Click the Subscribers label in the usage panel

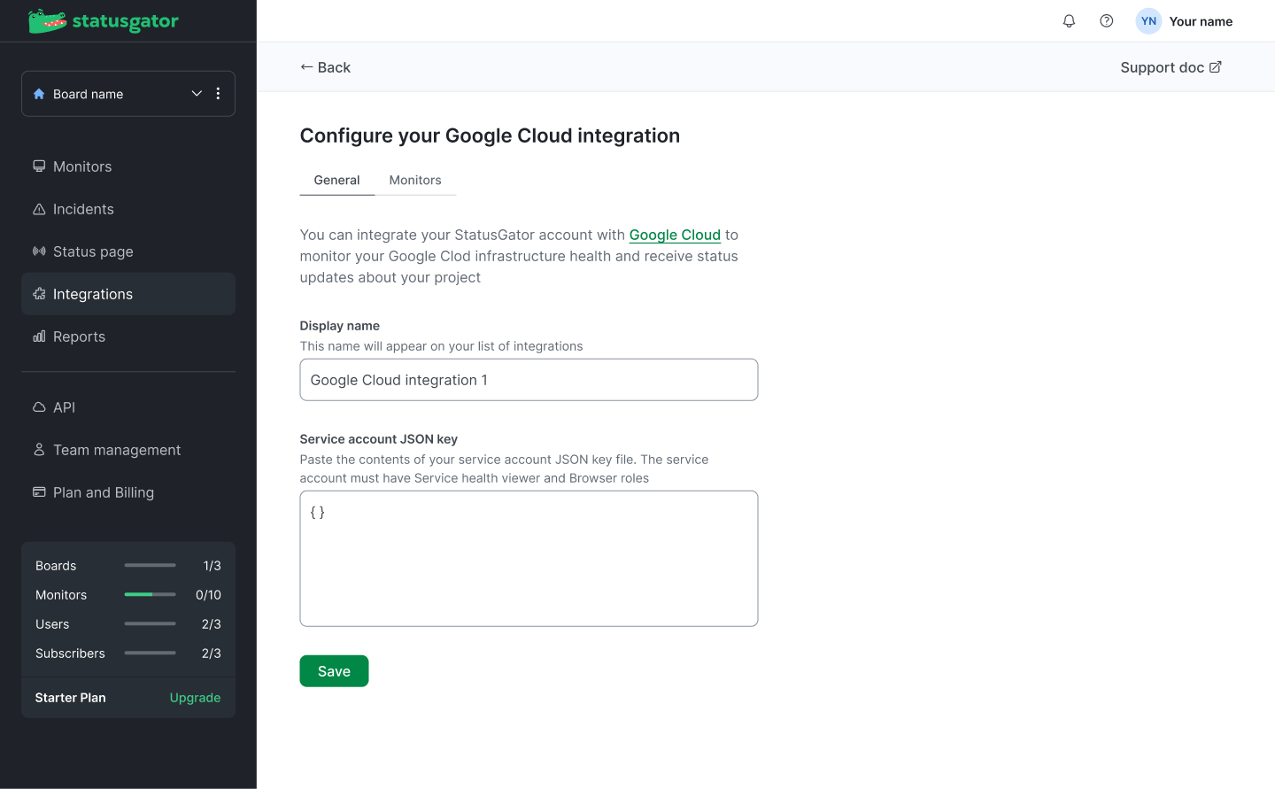point(70,654)
